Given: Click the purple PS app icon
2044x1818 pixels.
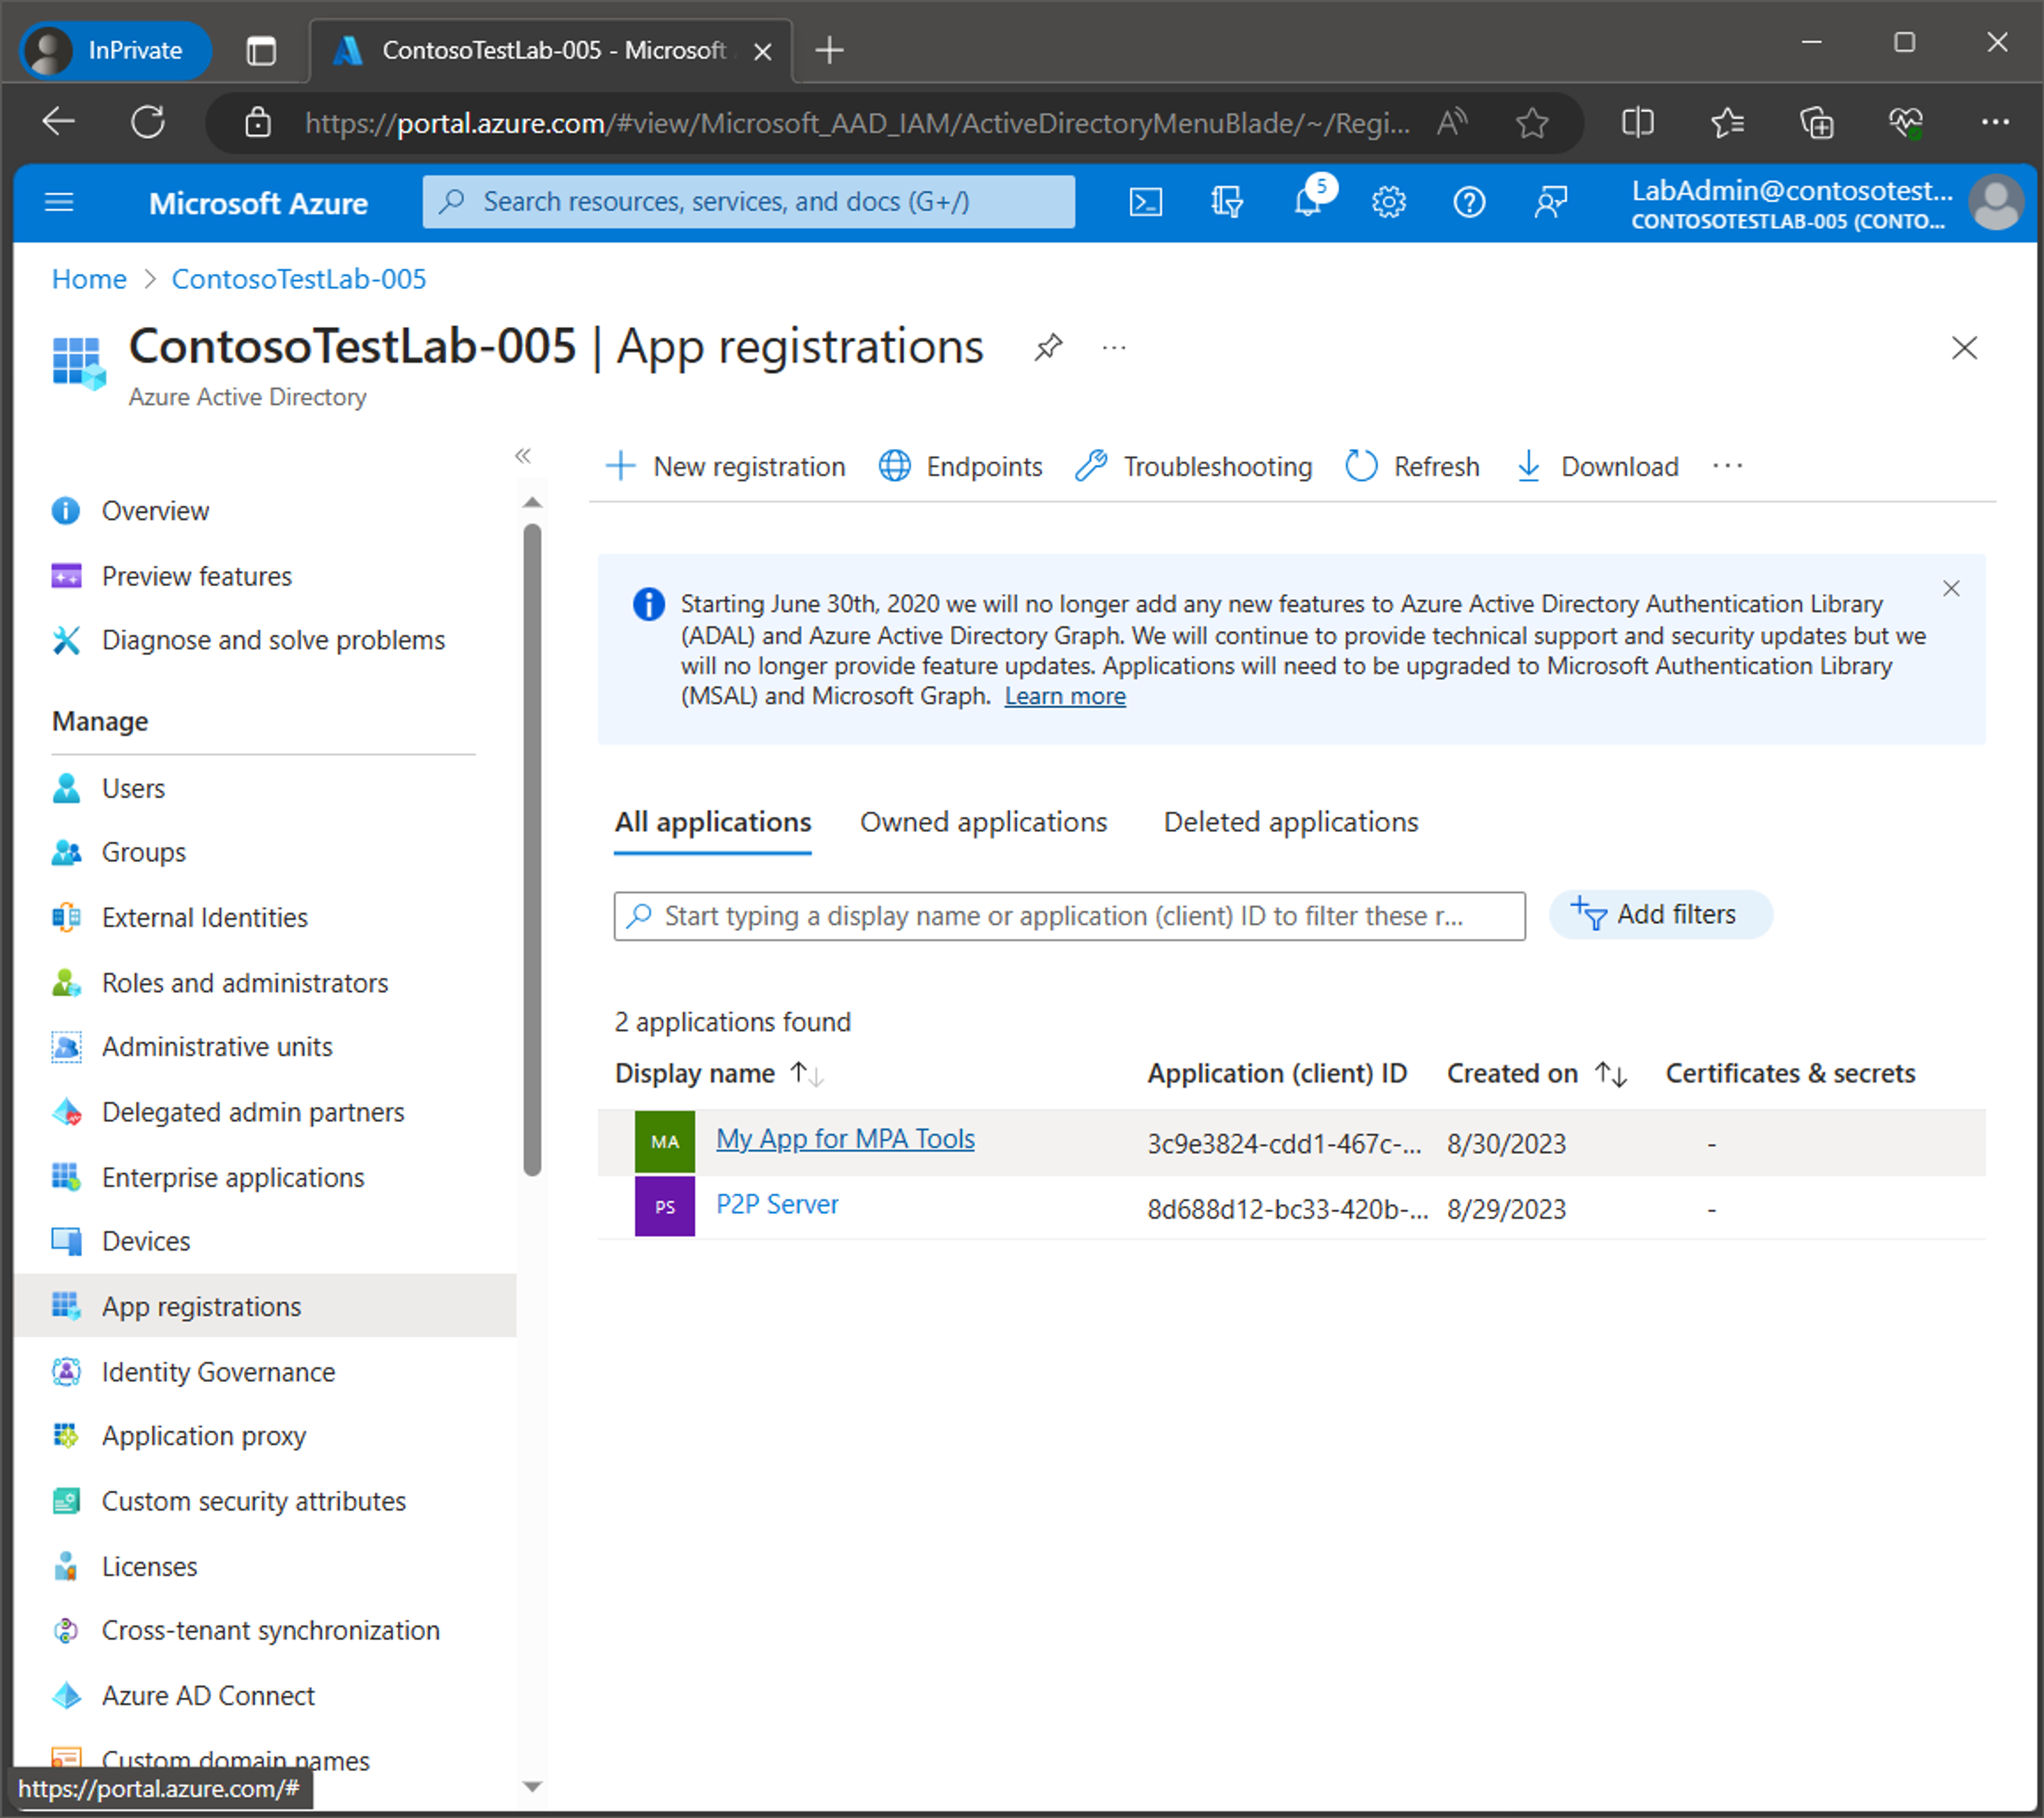Looking at the screenshot, I should (x=664, y=1206).
